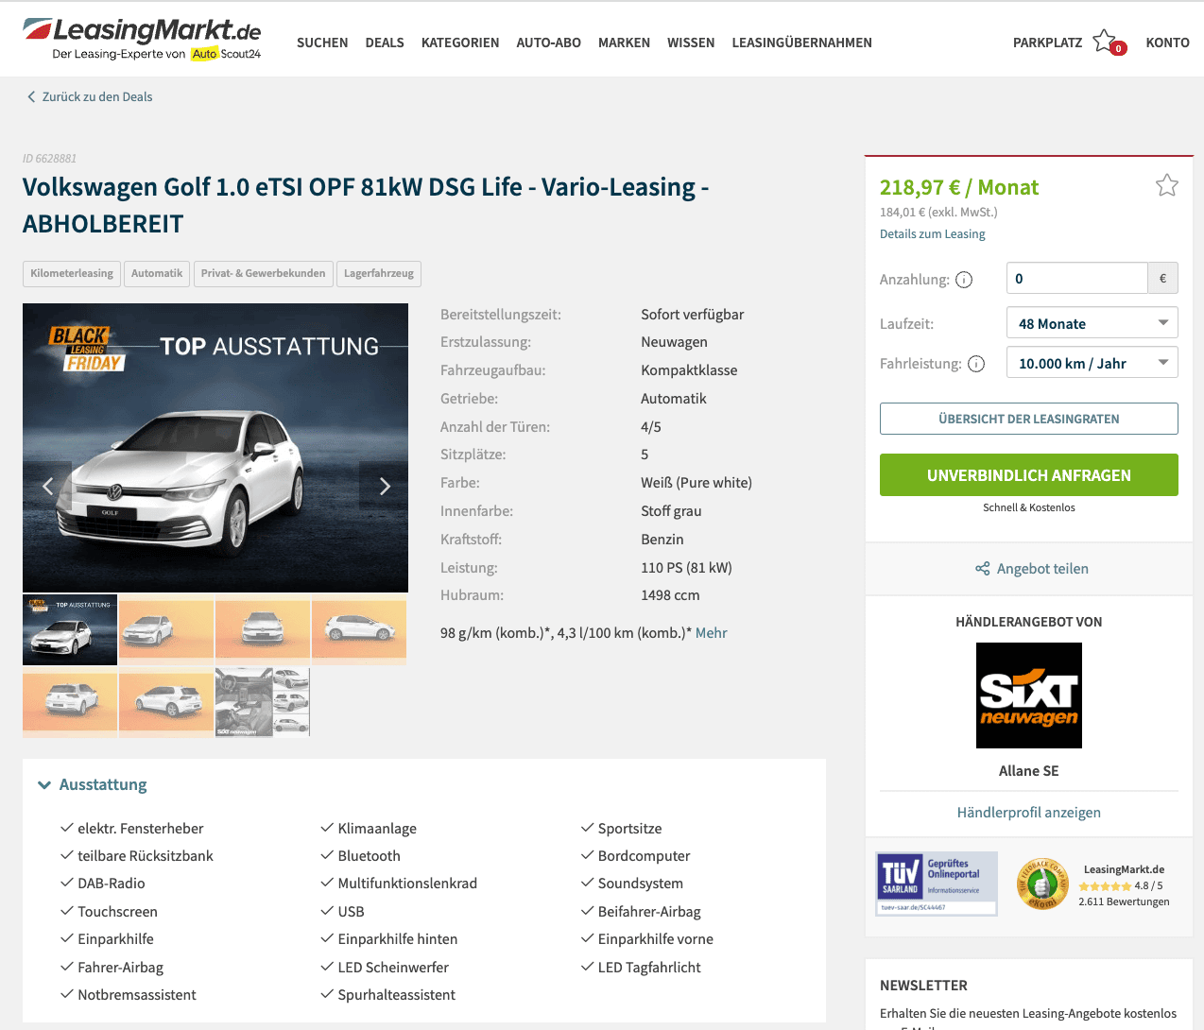Click the Weiß (Pure white) color value
Screen dimensions: 1204x1030
(697, 483)
